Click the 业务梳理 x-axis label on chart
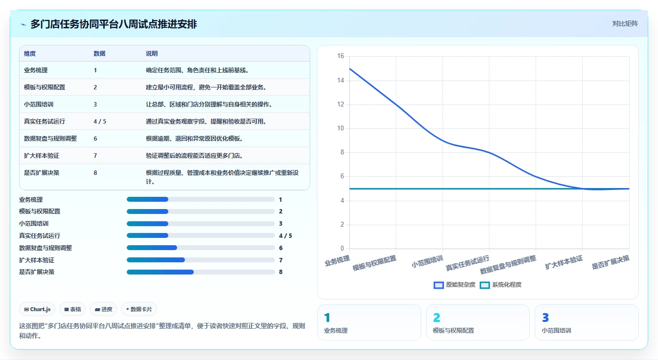This screenshot has width=658, height=360. (337, 260)
